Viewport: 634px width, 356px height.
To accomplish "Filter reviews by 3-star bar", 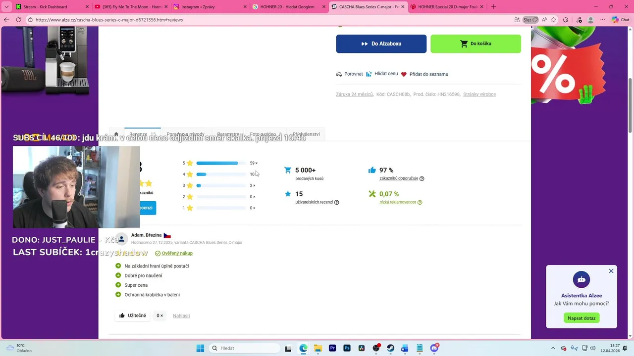I will click(x=221, y=186).
